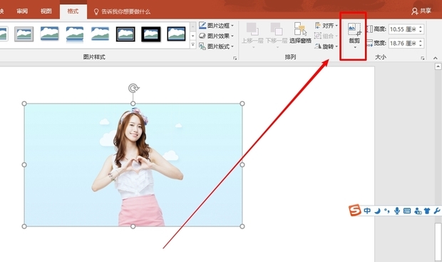Viewport: 442px width, 262px height.
Task: Apply the thin double black frame picture style
Action: click(x=125, y=34)
